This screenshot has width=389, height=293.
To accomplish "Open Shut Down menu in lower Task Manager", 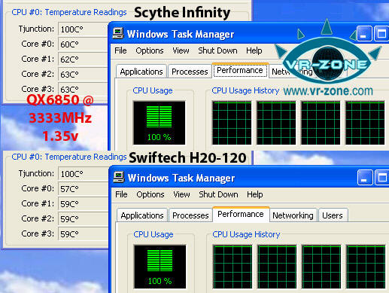I will click(x=218, y=194).
